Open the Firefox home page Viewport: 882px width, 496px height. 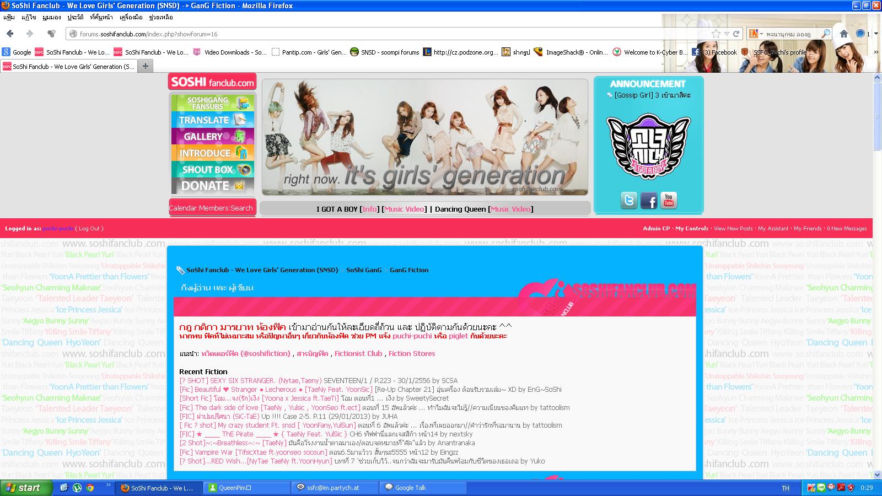843,34
